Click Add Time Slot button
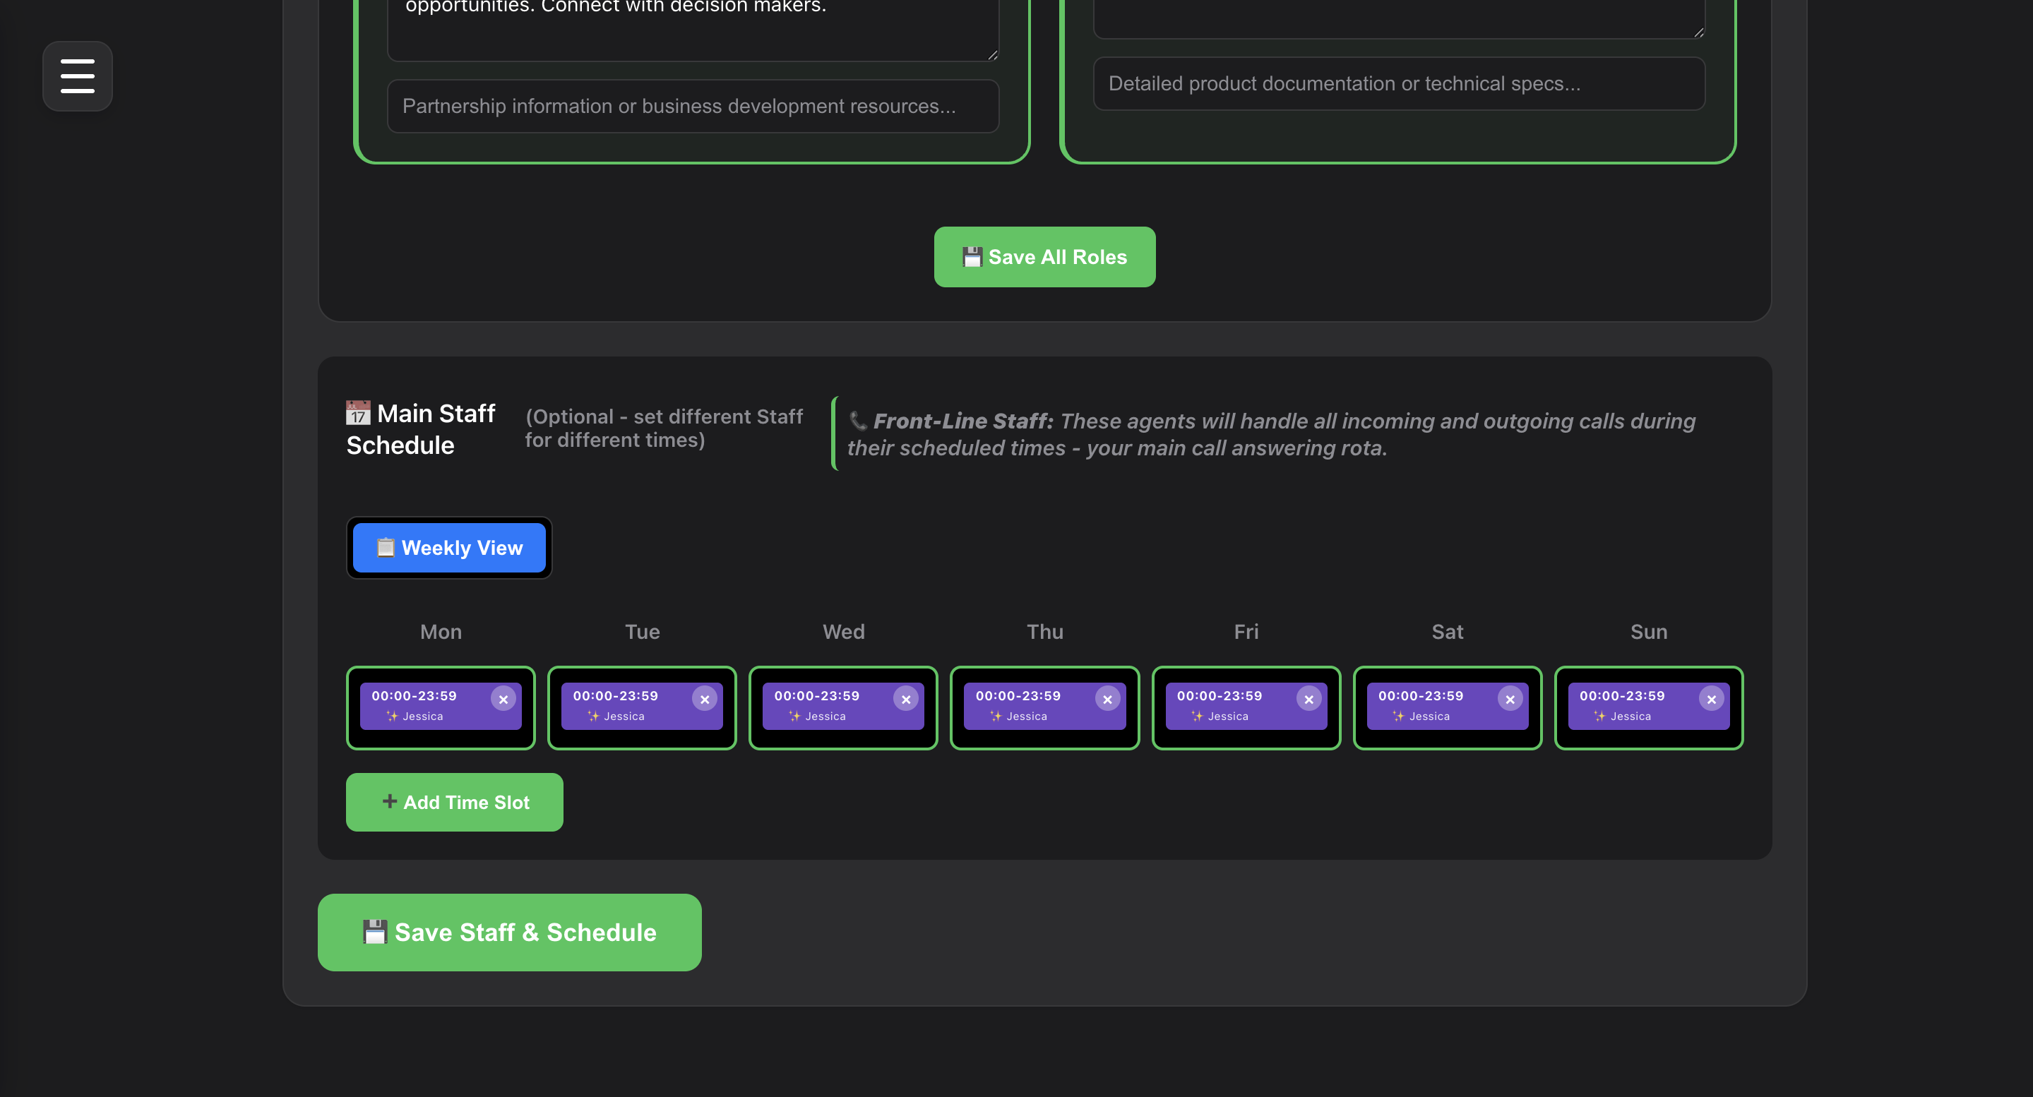The image size is (2033, 1097). (x=455, y=802)
